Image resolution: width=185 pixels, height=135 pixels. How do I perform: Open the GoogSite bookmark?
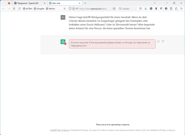(39, 9)
